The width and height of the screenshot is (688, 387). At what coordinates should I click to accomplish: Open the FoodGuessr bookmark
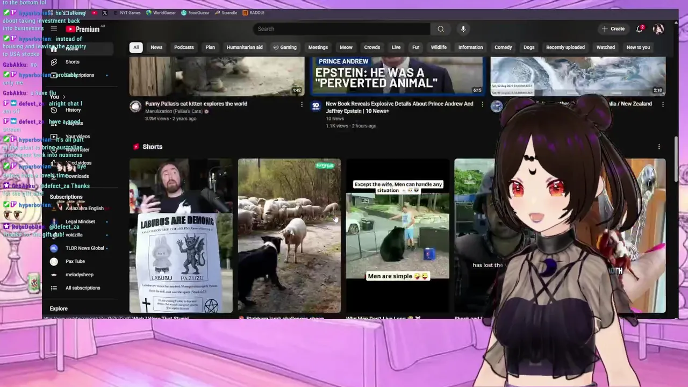click(x=196, y=12)
